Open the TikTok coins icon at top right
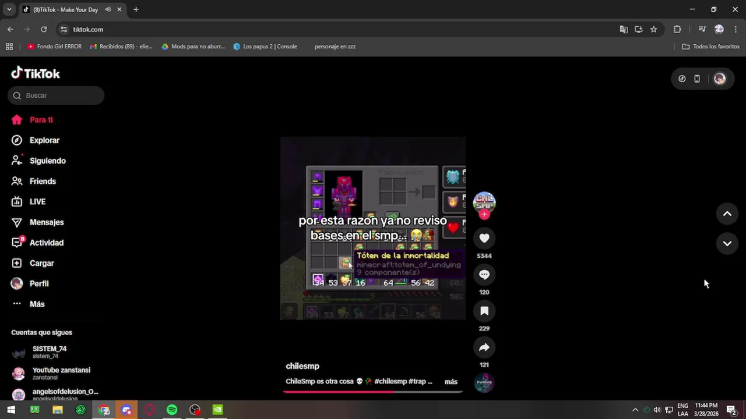746x419 pixels. click(682, 79)
